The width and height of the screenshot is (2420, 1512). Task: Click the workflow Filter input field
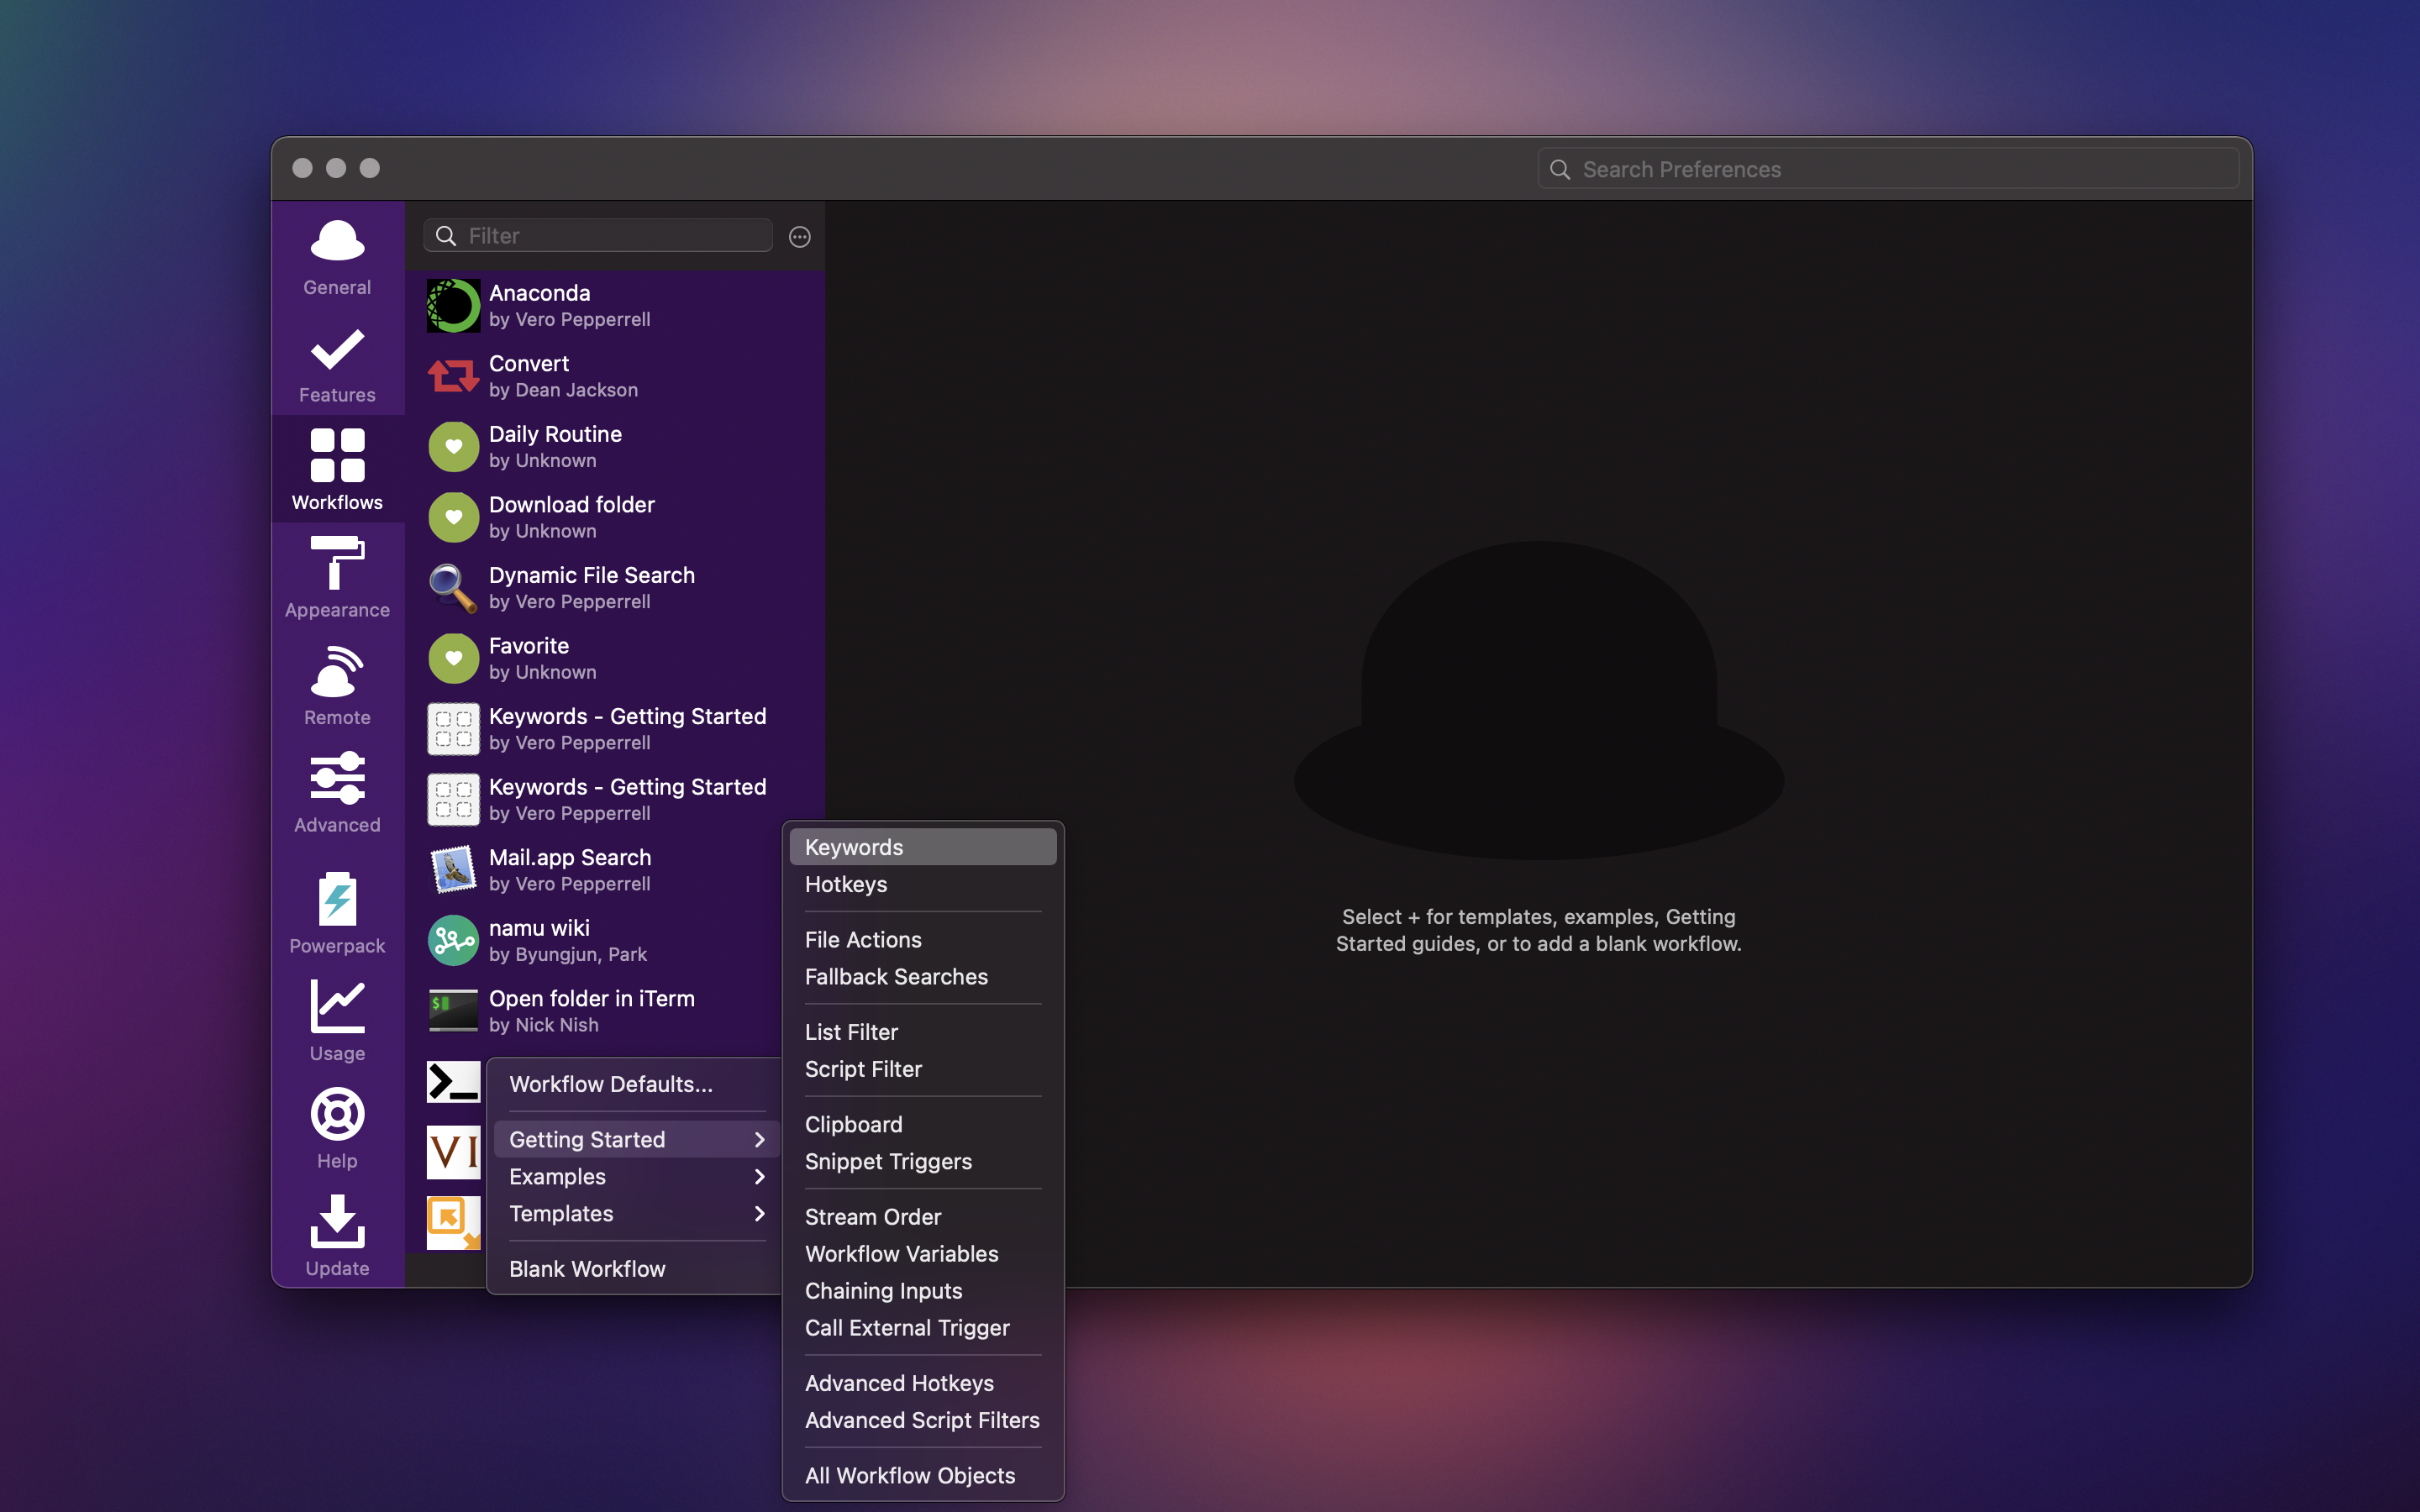click(598, 236)
